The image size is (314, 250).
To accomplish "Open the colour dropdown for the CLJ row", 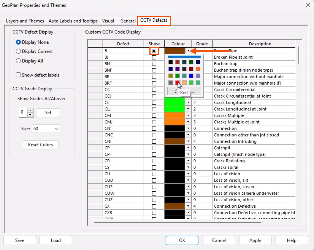I will 189,109.
